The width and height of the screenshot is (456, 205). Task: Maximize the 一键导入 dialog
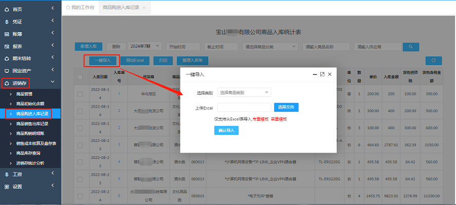click(x=322, y=74)
